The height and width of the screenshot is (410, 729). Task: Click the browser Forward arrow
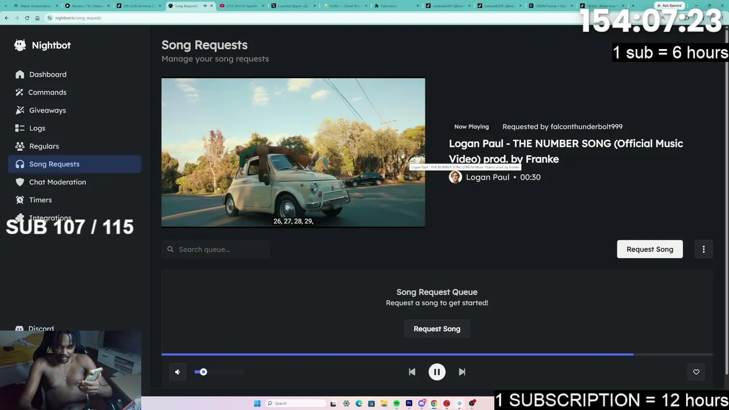[17, 18]
